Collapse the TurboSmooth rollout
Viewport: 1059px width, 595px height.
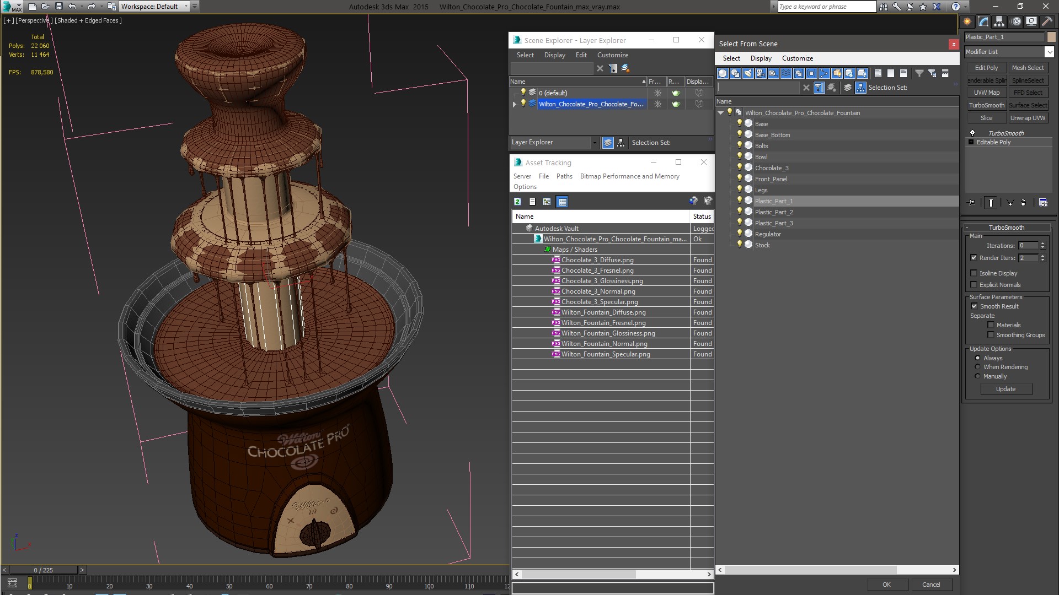(1007, 228)
